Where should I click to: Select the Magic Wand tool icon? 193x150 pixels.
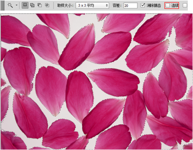tap(10, 5)
